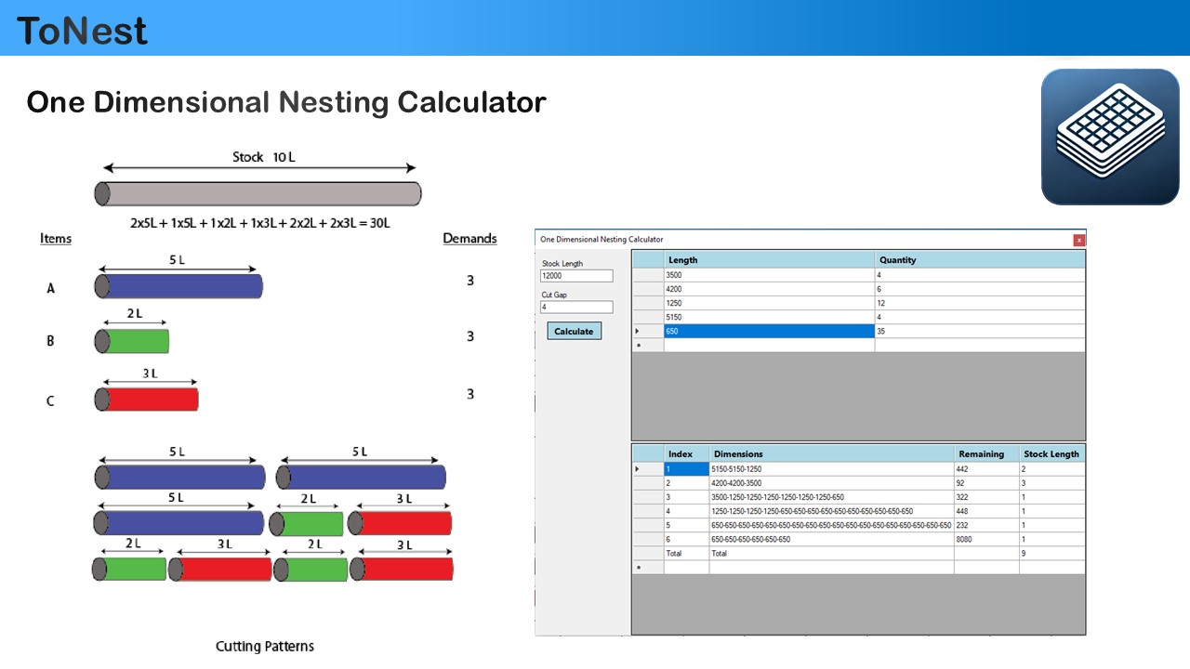The image size is (1190, 669).
Task: Select Remaining value 448
Action: coord(986,511)
